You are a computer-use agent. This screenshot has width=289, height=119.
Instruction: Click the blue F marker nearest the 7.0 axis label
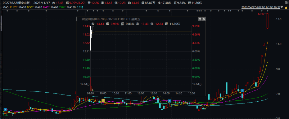pyautogui.click(x=242, y=90)
